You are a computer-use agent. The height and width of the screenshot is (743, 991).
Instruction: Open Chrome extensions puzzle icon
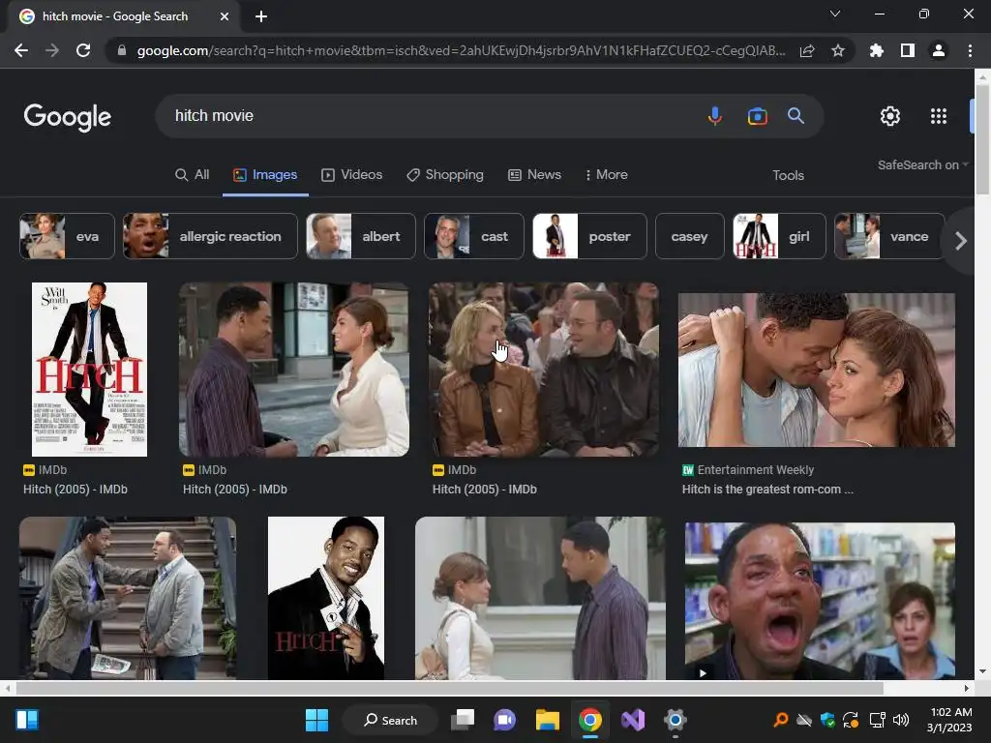pyautogui.click(x=877, y=50)
